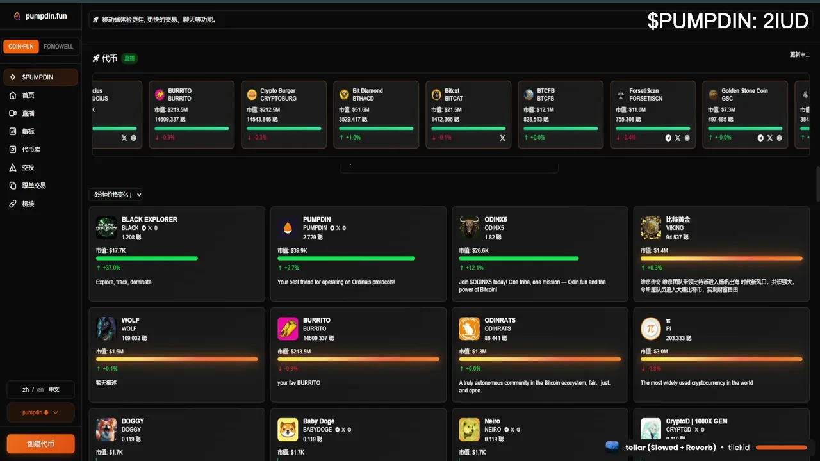
Task: Switch to ODIN•FUN platform toggle
Action: (21, 46)
